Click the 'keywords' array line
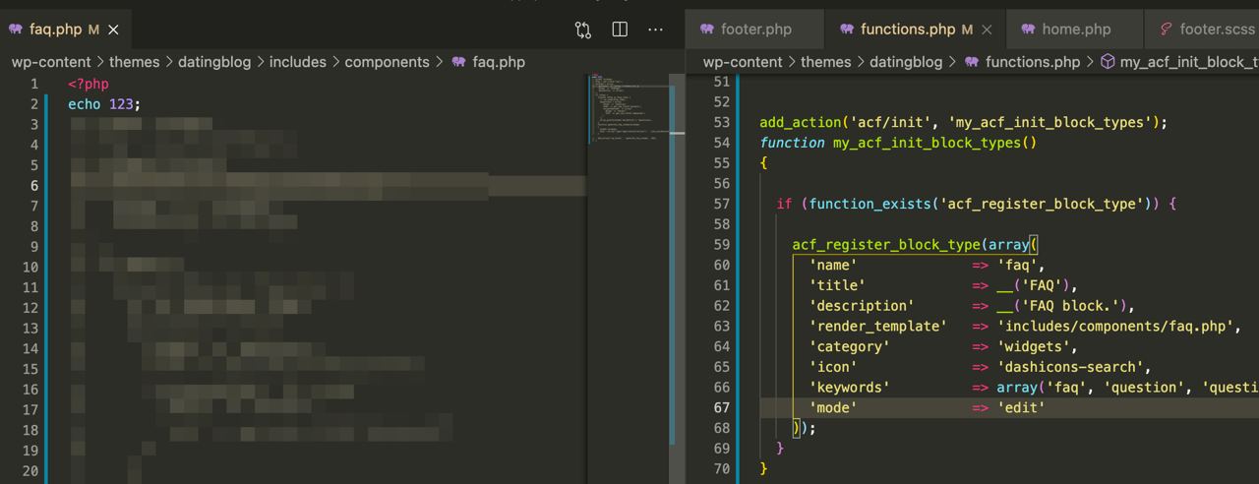The image size is (1259, 484). pos(1034,388)
